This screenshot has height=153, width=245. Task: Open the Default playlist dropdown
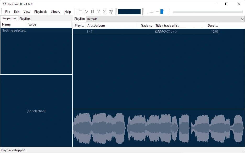coord(242,19)
